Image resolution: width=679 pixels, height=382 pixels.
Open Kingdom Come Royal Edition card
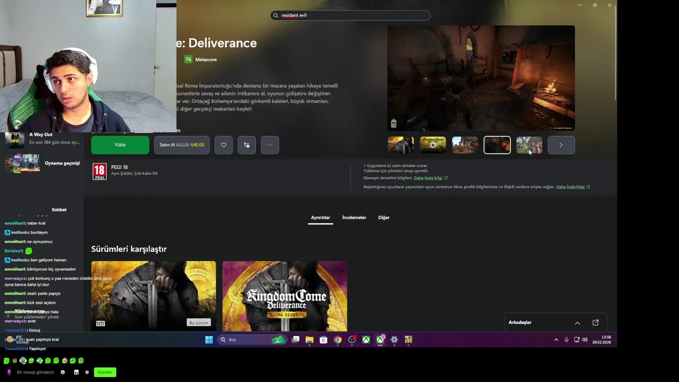click(285, 296)
